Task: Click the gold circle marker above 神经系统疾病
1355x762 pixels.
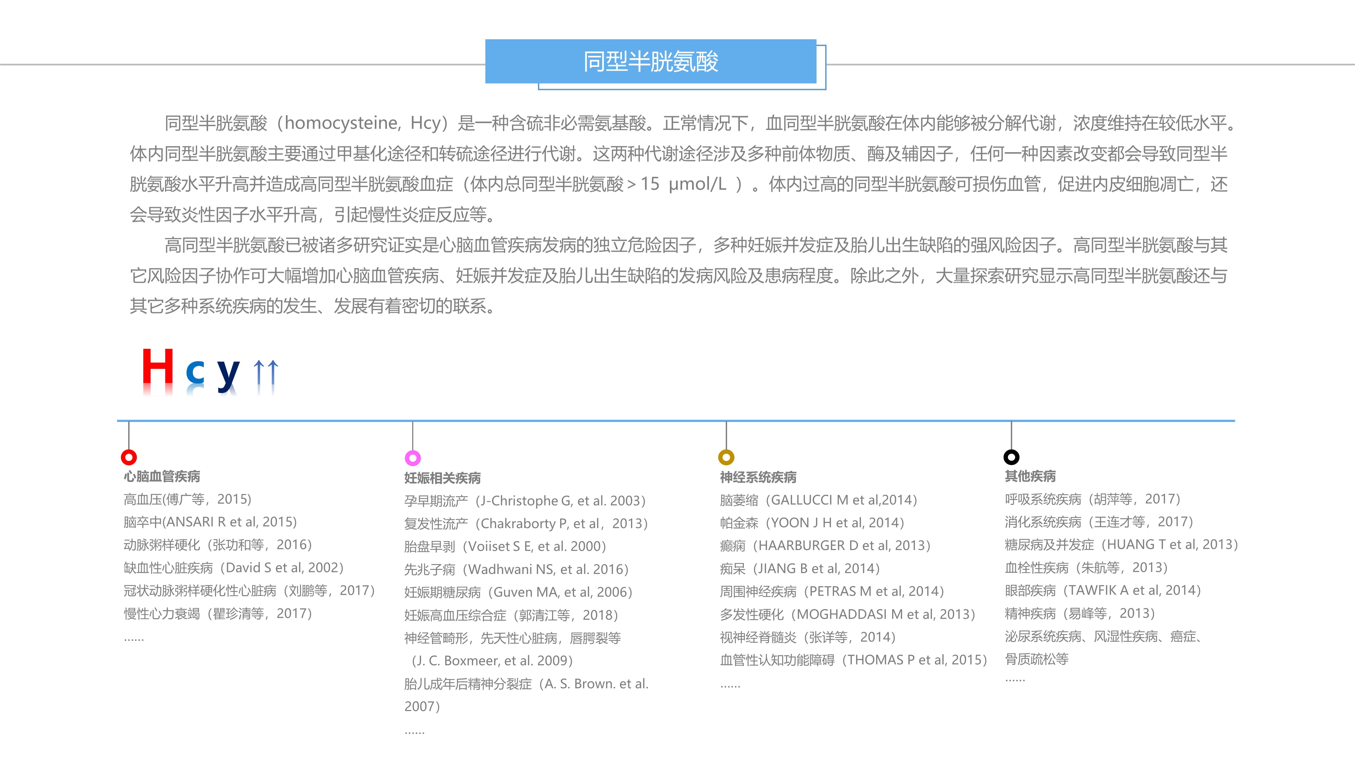Action: click(x=727, y=457)
